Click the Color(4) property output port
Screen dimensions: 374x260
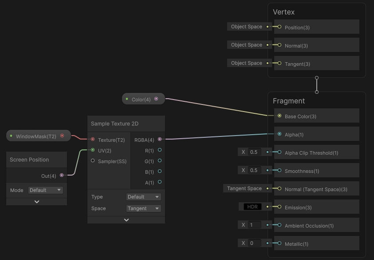pos(156,99)
